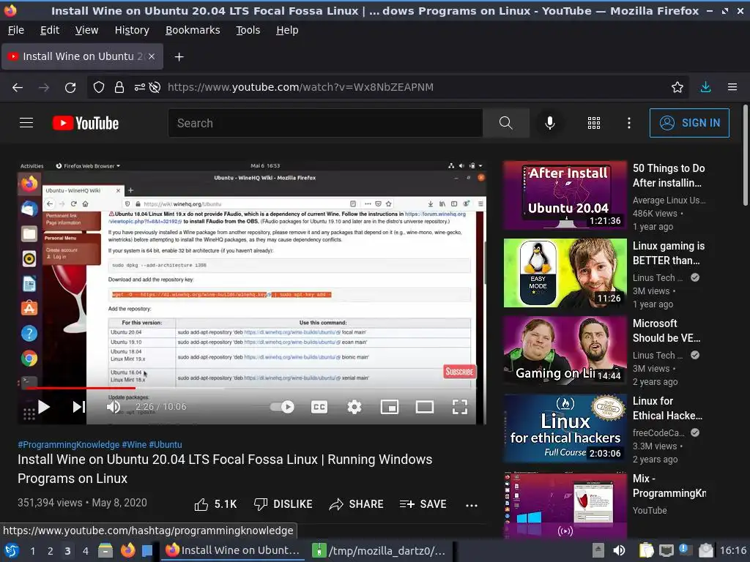Launch Firefox from taskbar quick launcher
This screenshot has width=750, height=562.
point(127,550)
